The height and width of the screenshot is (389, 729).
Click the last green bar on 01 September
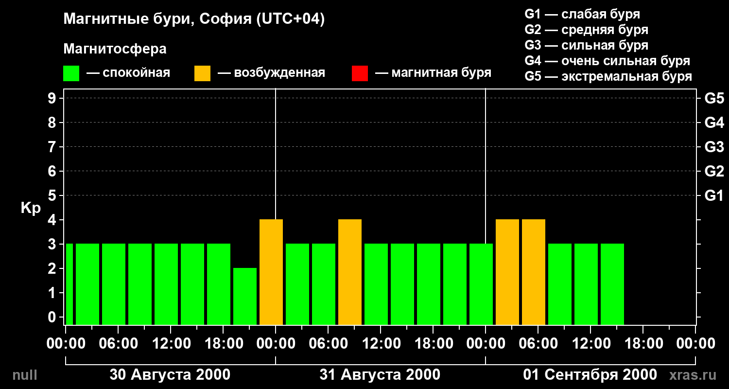point(612,284)
